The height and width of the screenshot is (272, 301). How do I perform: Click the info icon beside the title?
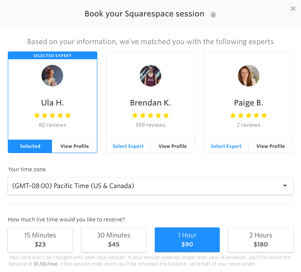(213, 15)
